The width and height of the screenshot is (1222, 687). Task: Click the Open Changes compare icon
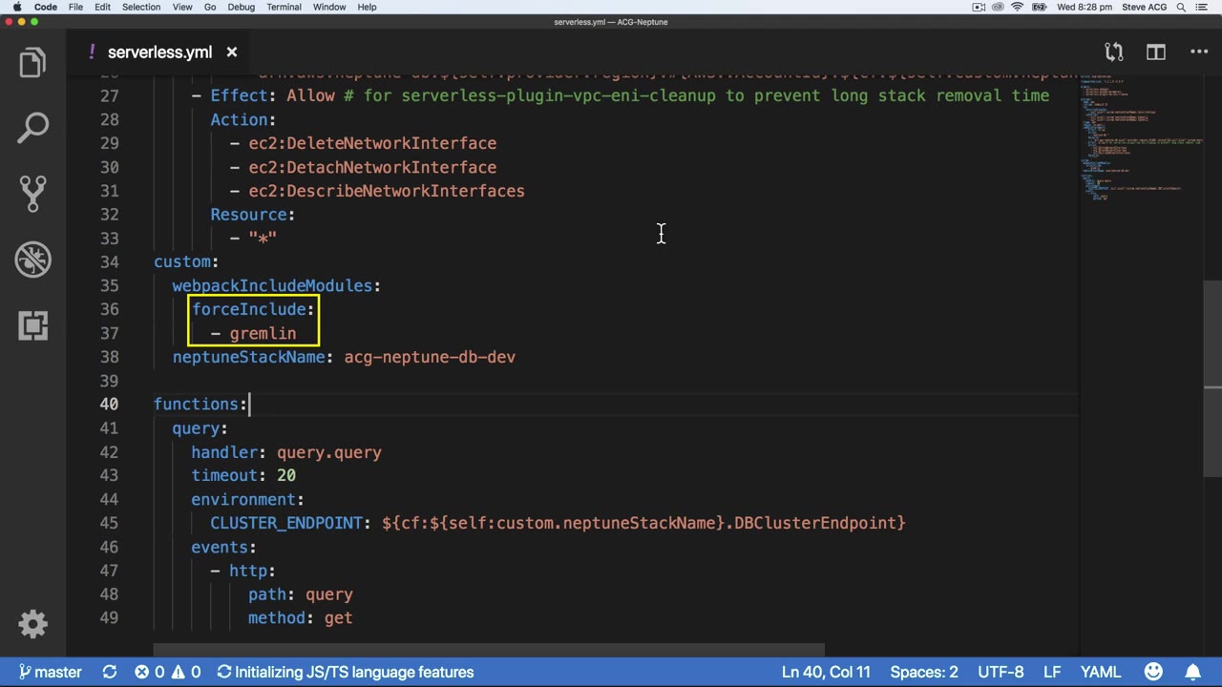point(1113,52)
